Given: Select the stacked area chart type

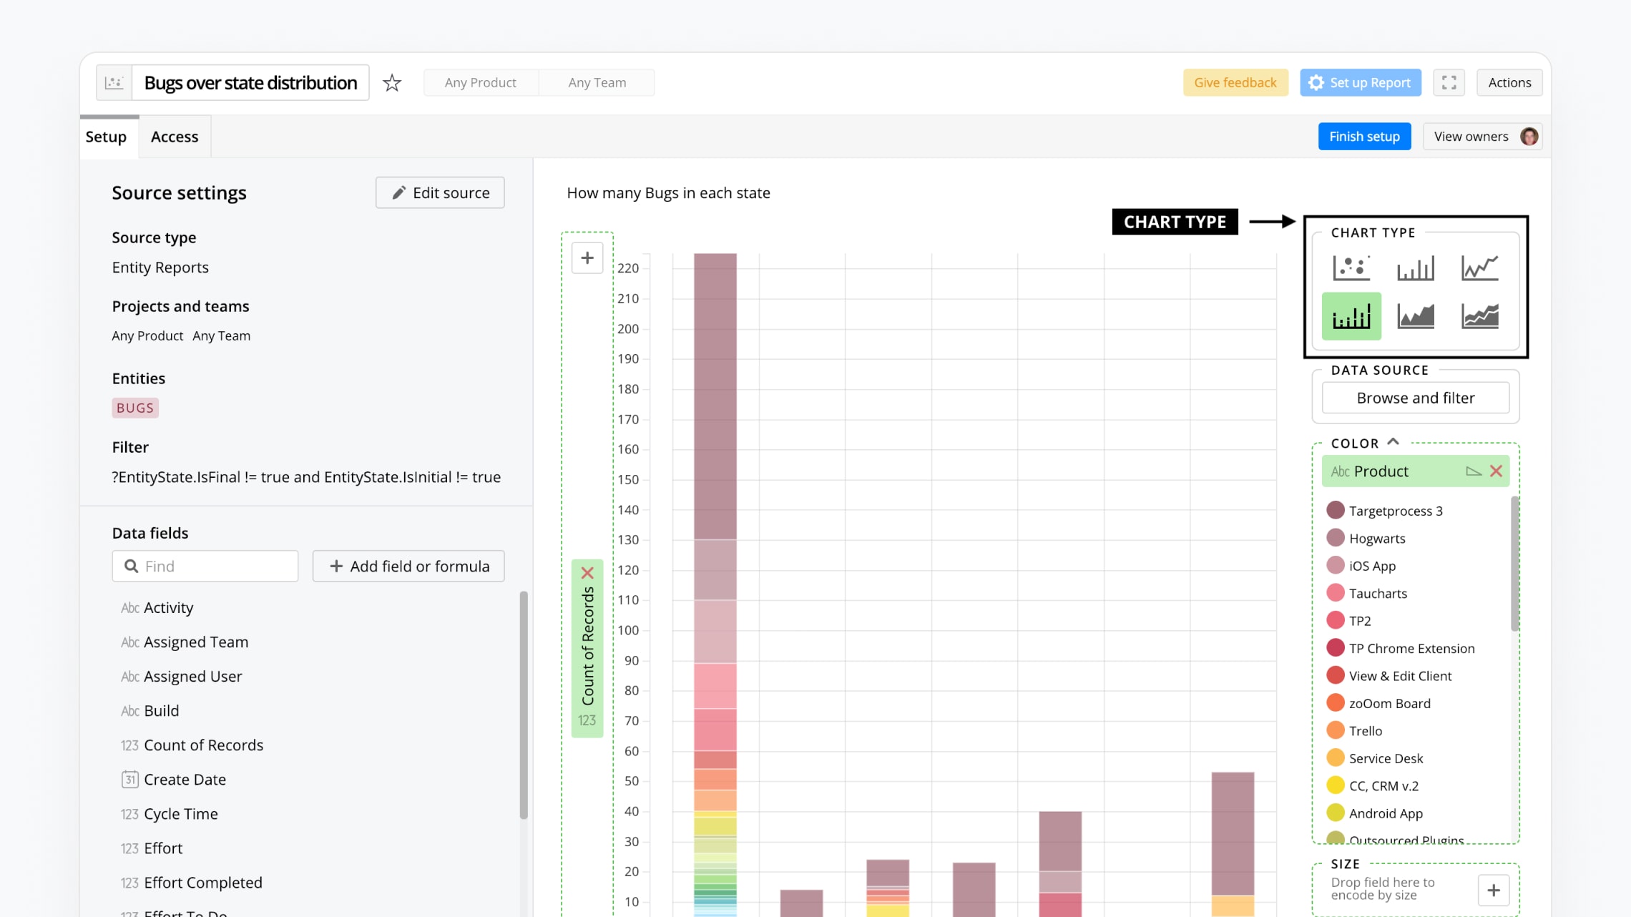Looking at the screenshot, I should (1479, 315).
